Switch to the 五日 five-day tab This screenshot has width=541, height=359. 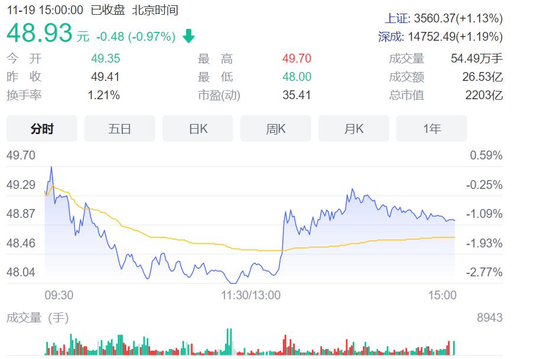[x=119, y=129]
